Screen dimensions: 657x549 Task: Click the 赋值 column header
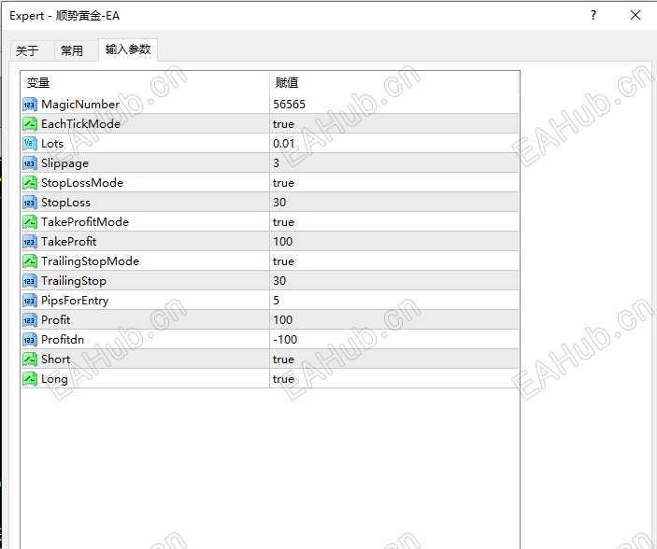(x=393, y=83)
